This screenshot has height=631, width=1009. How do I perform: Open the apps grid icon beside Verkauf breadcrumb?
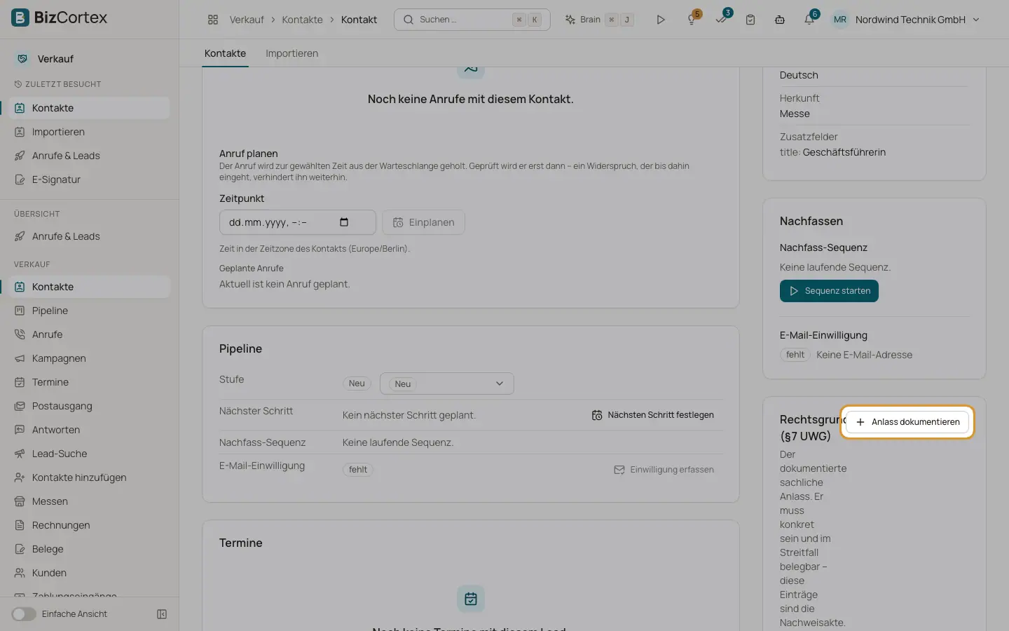point(213,20)
